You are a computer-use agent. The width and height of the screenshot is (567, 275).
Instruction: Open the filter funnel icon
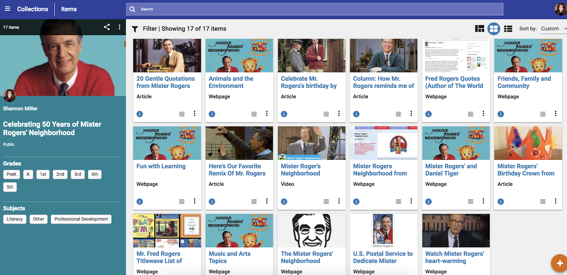135,29
